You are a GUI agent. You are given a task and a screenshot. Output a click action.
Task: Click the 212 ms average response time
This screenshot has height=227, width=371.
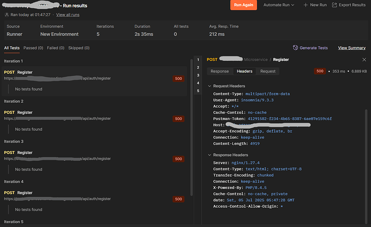217,34
